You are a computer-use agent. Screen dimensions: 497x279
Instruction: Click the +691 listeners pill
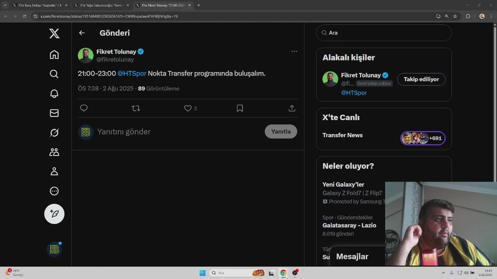423,138
